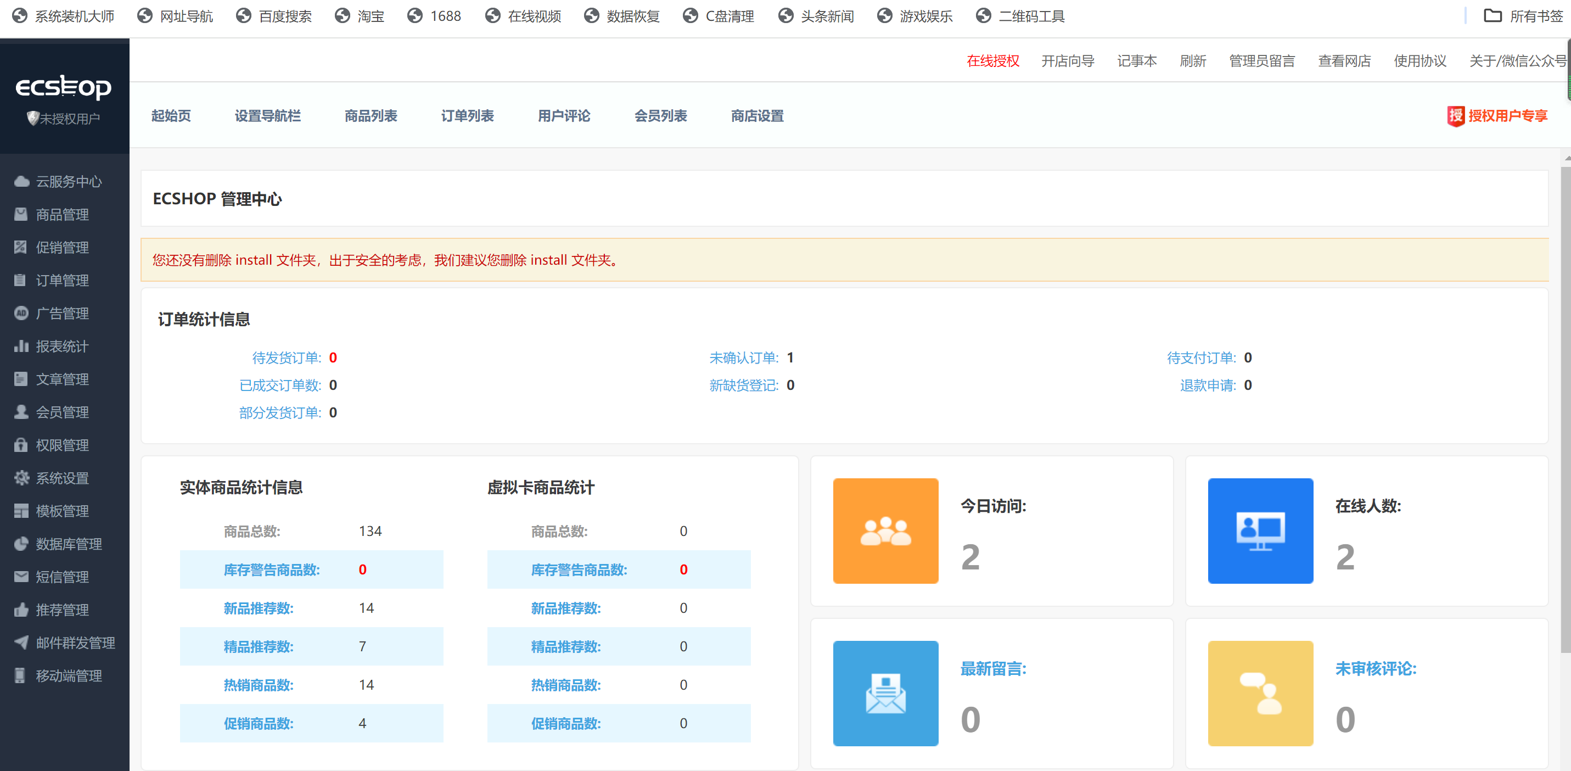Open the 管理员留言 link
This screenshot has width=1571, height=771.
point(1262,61)
